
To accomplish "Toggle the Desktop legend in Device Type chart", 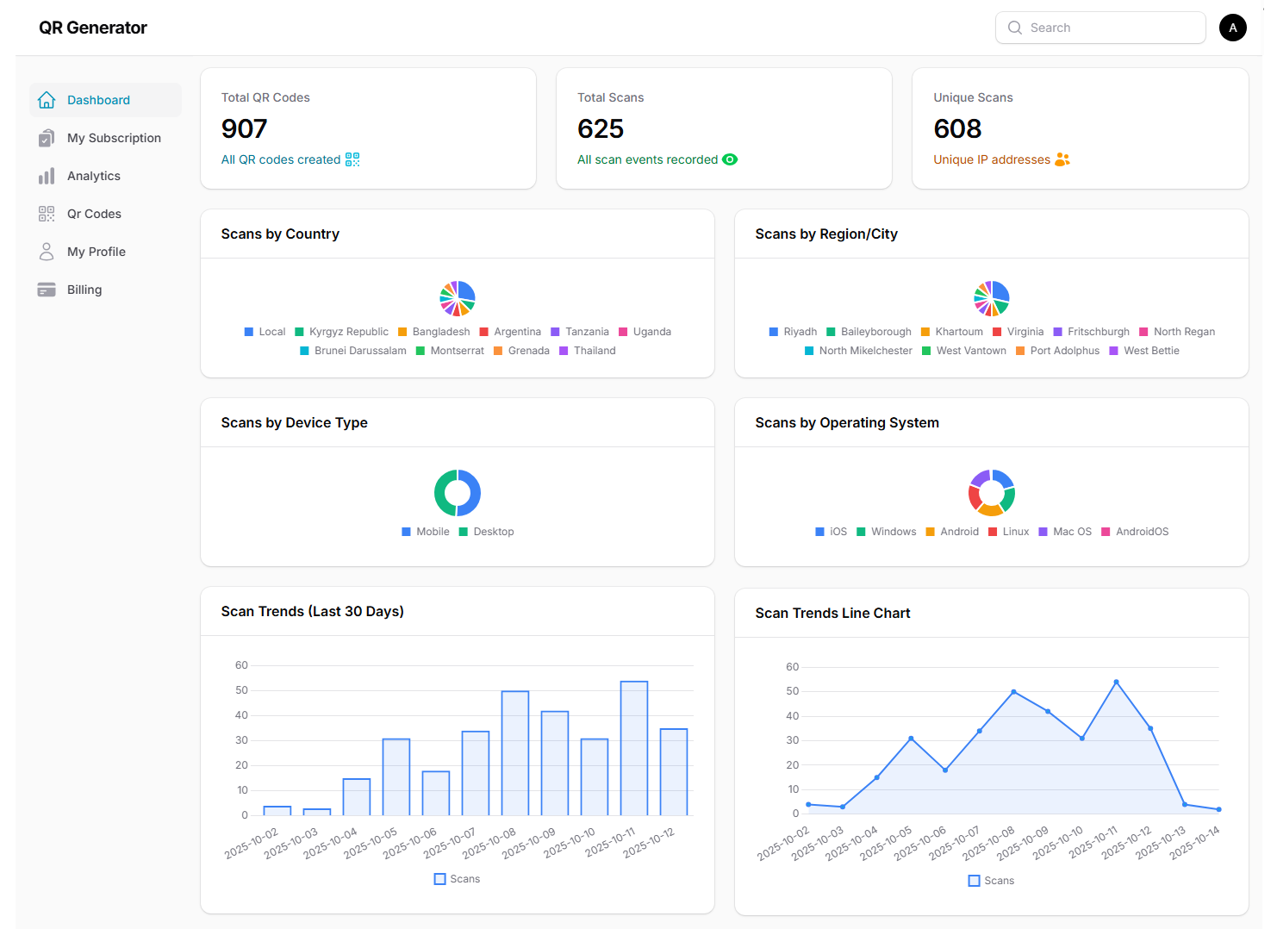I will [x=486, y=532].
